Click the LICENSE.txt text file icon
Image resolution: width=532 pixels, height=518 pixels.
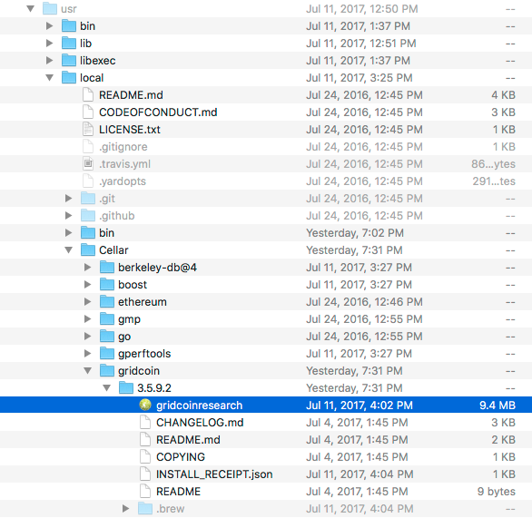pos(88,130)
